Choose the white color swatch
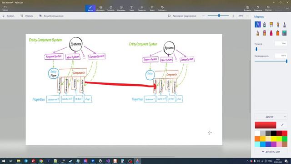This screenshot has width=291, height=164. pos(257,133)
